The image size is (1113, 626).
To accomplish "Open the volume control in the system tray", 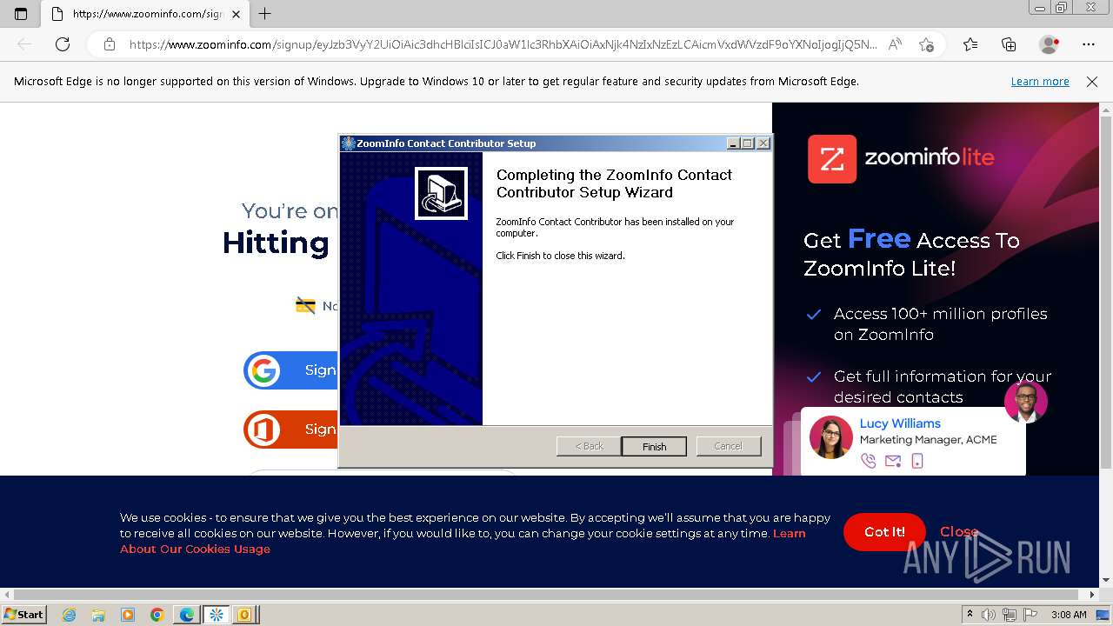I will tap(989, 615).
